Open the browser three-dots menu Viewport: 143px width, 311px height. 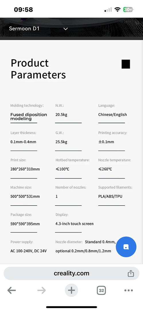click(129, 290)
